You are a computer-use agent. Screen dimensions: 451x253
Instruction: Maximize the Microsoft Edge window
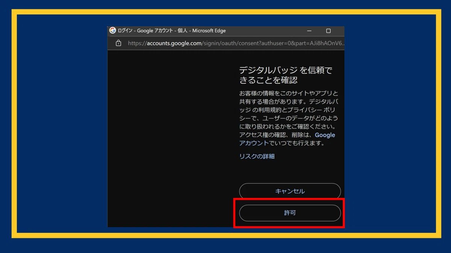tap(328, 31)
